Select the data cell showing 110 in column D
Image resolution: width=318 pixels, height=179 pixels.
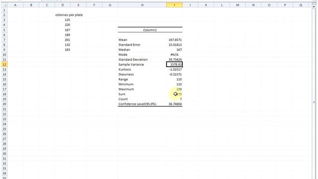[63, 45]
